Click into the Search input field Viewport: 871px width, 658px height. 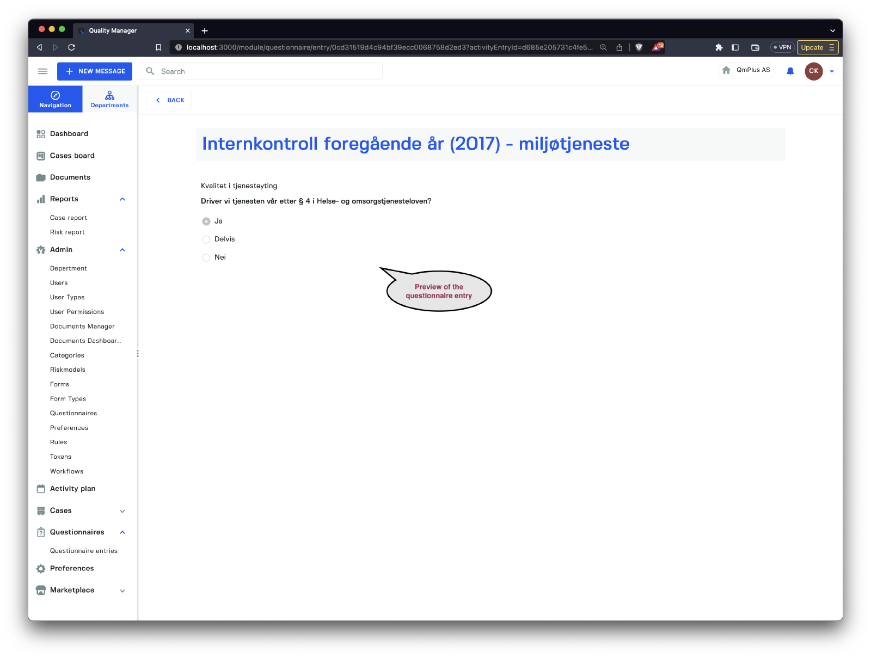point(267,71)
